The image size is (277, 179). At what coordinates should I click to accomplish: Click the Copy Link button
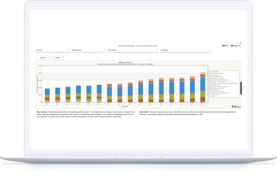click(235, 46)
